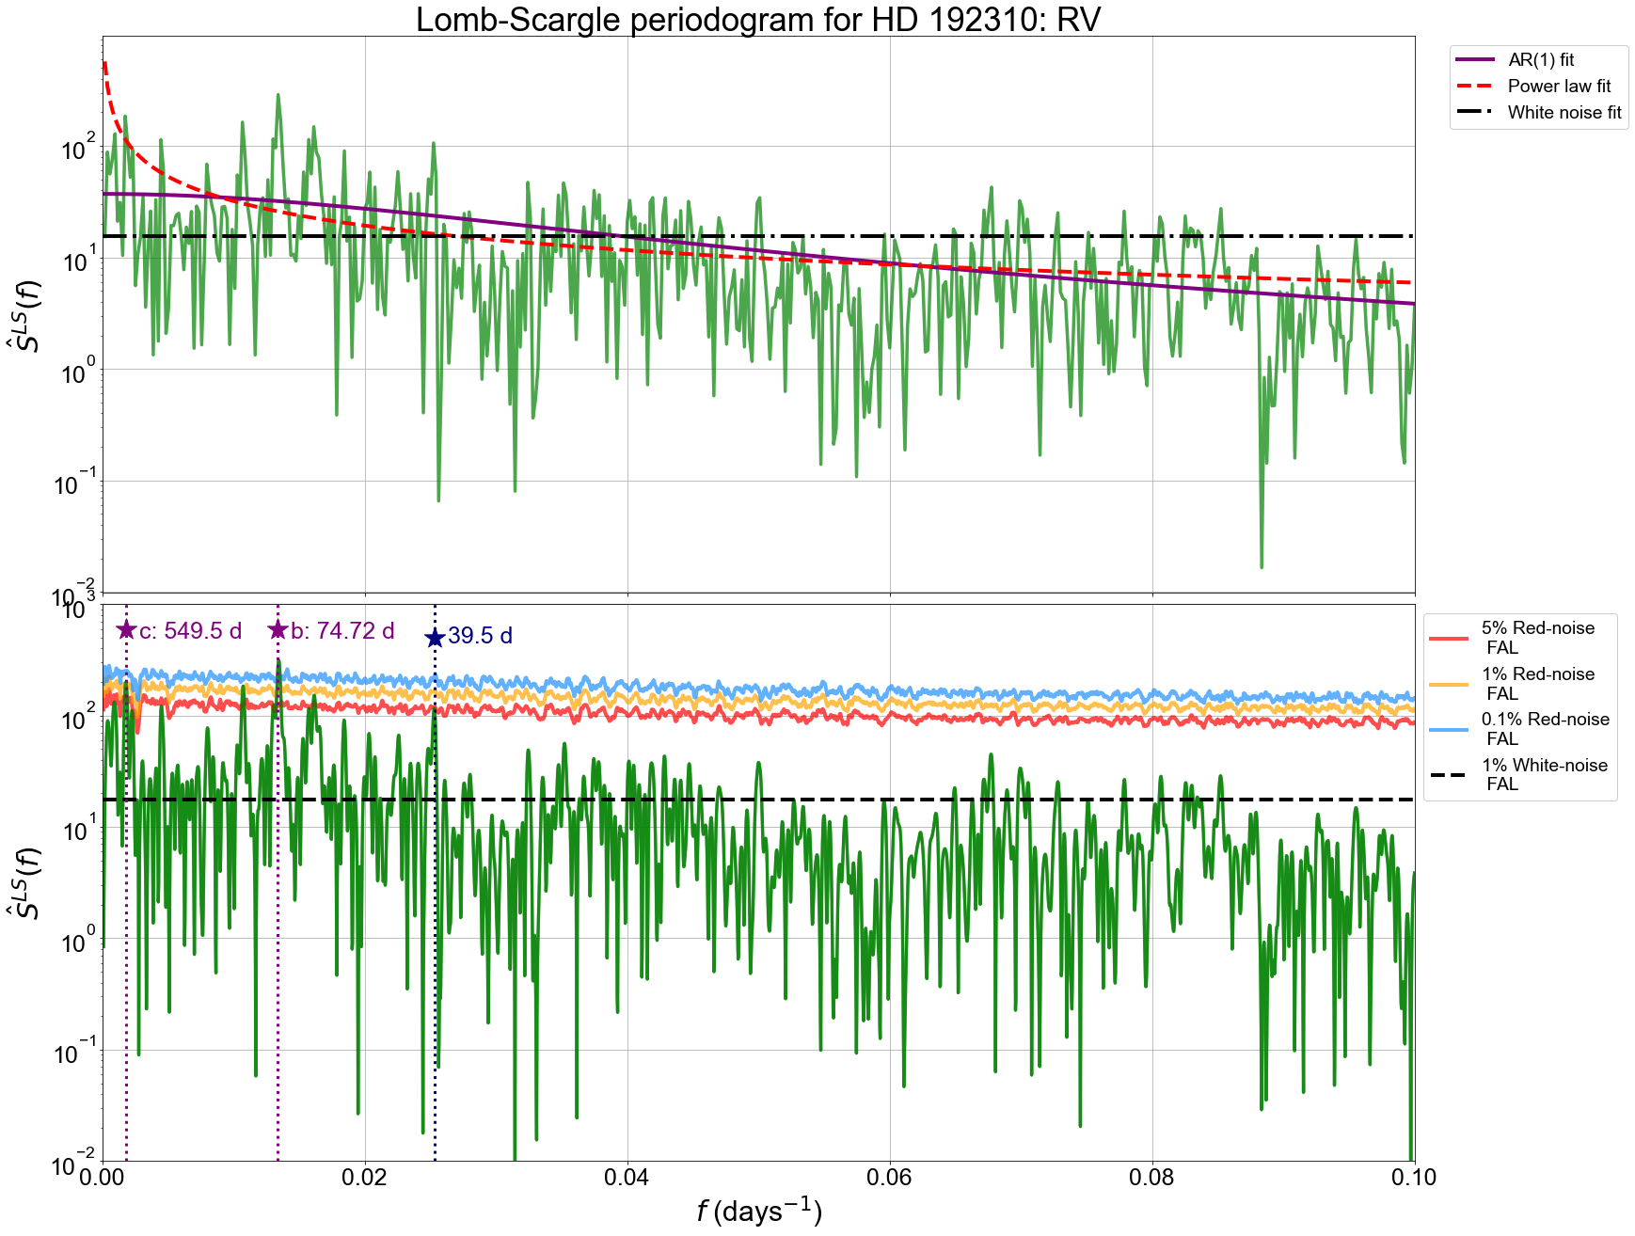
Task: Click the "1% White-noise FAL" legend label
Action: [x=1545, y=775]
